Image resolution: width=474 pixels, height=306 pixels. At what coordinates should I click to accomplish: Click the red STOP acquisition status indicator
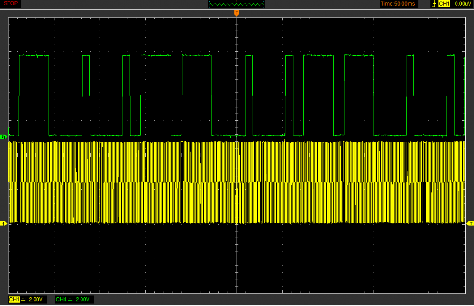[11, 4]
